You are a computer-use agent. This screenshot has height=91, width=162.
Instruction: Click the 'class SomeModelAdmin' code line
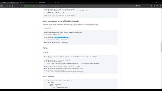click(x=67, y=11)
